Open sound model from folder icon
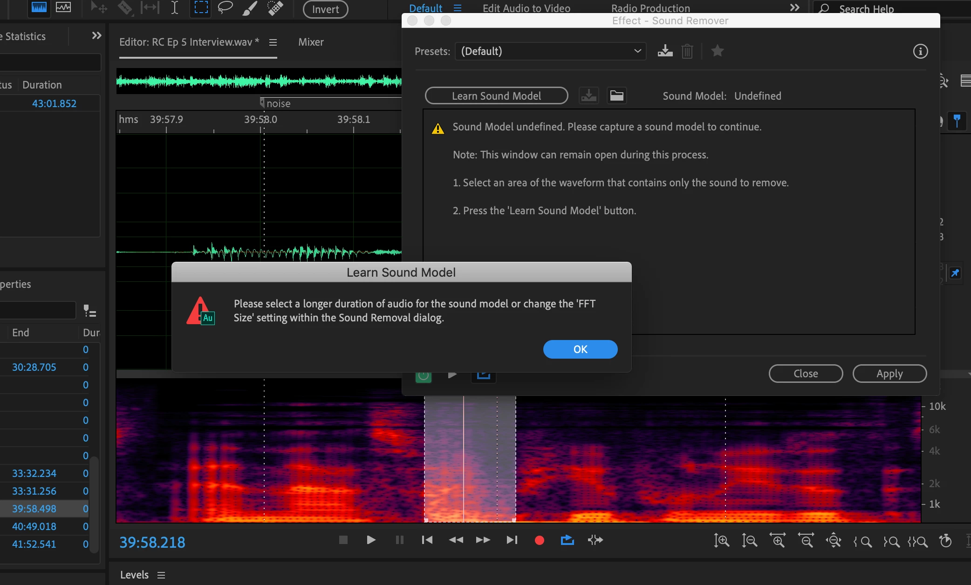The height and width of the screenshot is (585, 971). pos(616,96)
